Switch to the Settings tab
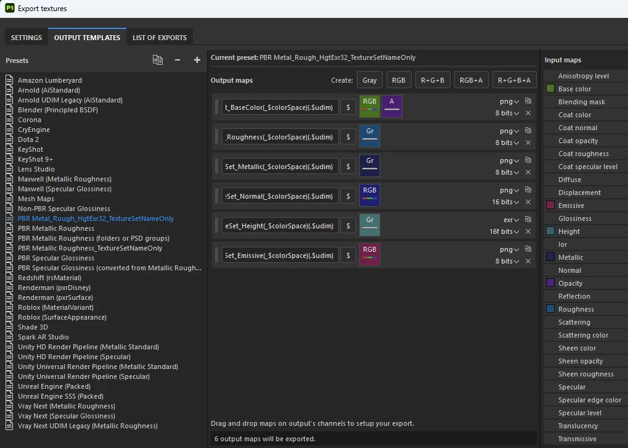This screenshot has height=448, width=628. [x=27, y=37]
